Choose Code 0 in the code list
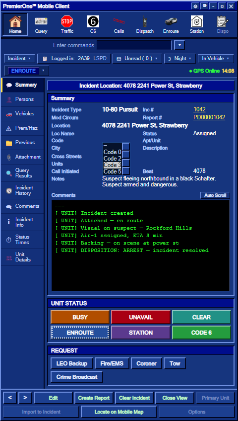This screenshot has height=421, width=238. [112, 152]
